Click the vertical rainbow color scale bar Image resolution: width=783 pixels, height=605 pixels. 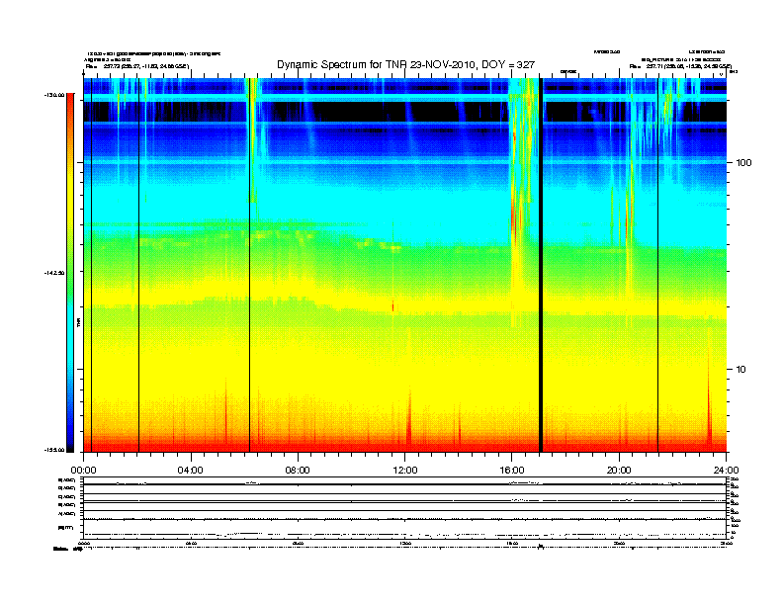coord(70,273)
